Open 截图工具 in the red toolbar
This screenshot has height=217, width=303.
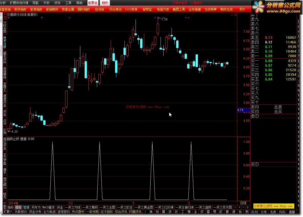pyautogui.click(x=179, y=9)
